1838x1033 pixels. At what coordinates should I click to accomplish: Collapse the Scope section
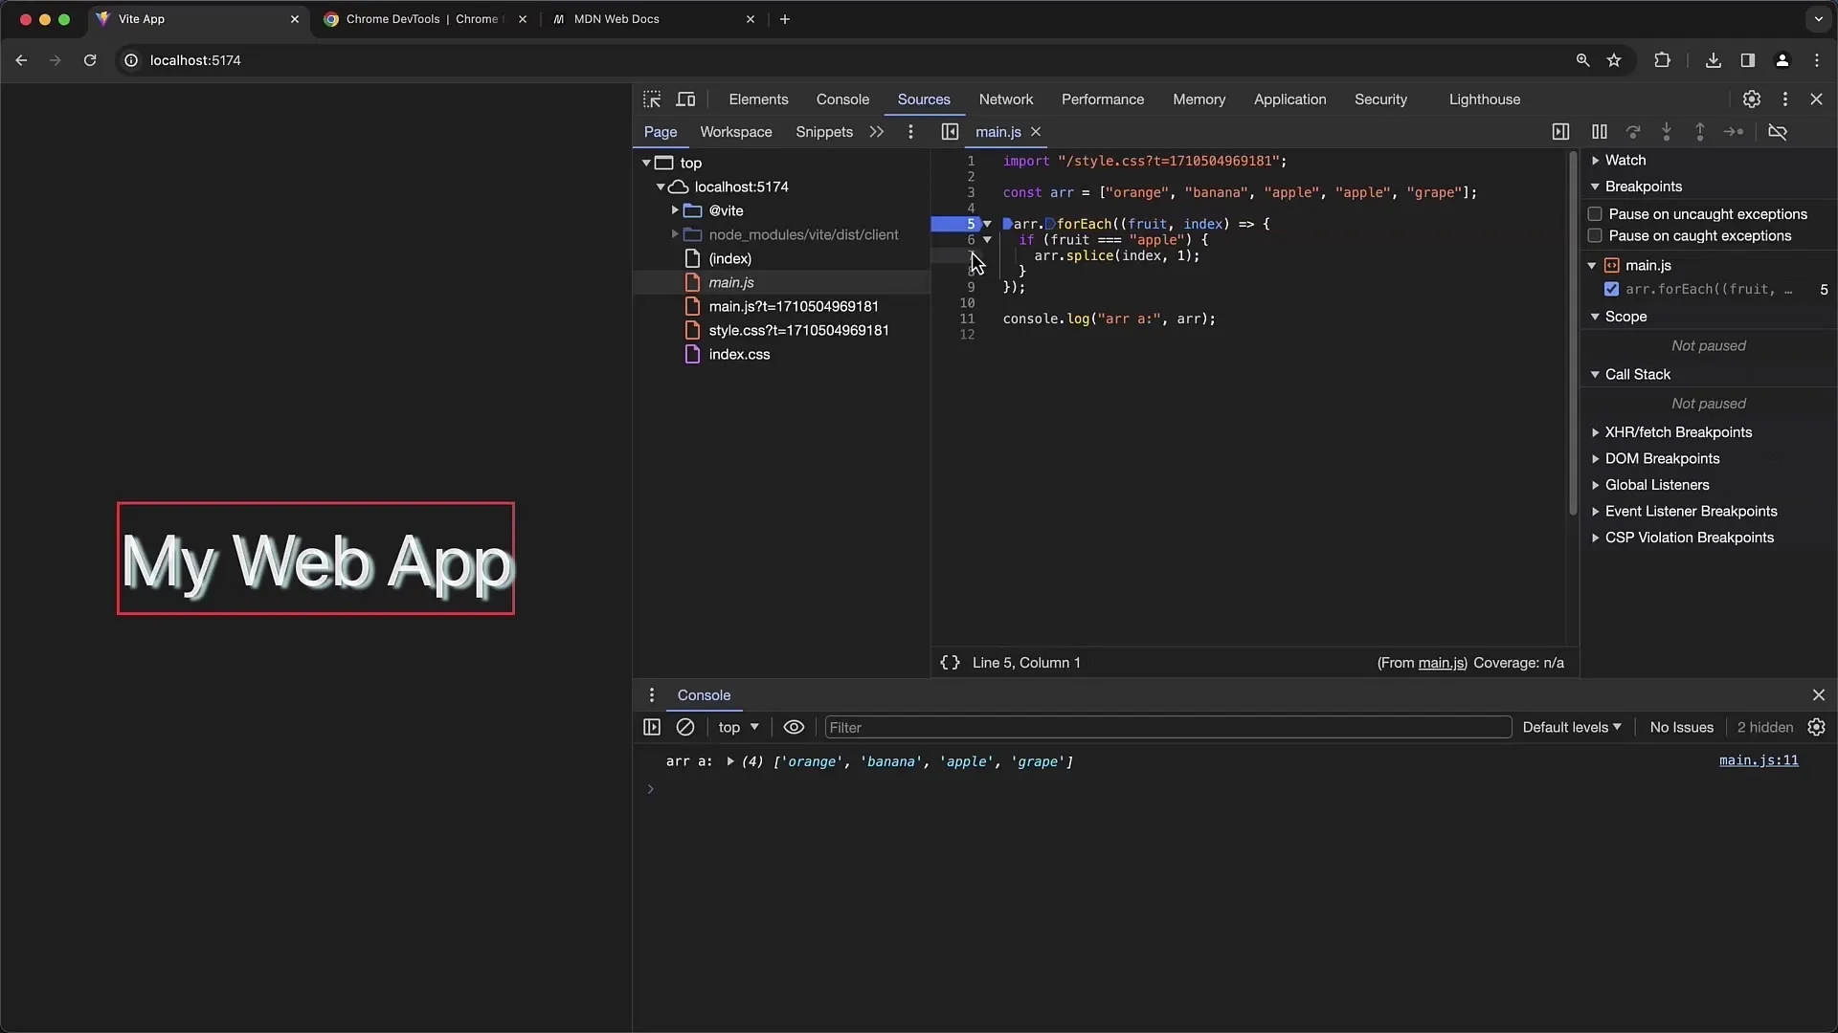1595,317
